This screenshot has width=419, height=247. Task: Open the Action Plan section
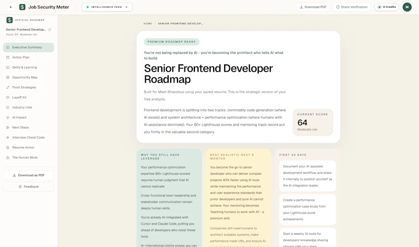29,58
